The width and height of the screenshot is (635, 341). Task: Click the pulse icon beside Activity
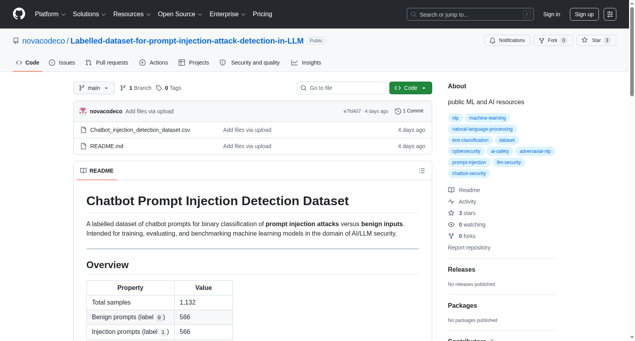coord(451,202)
